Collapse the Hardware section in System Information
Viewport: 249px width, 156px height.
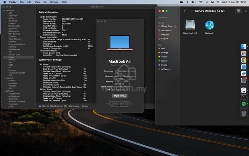4,11
